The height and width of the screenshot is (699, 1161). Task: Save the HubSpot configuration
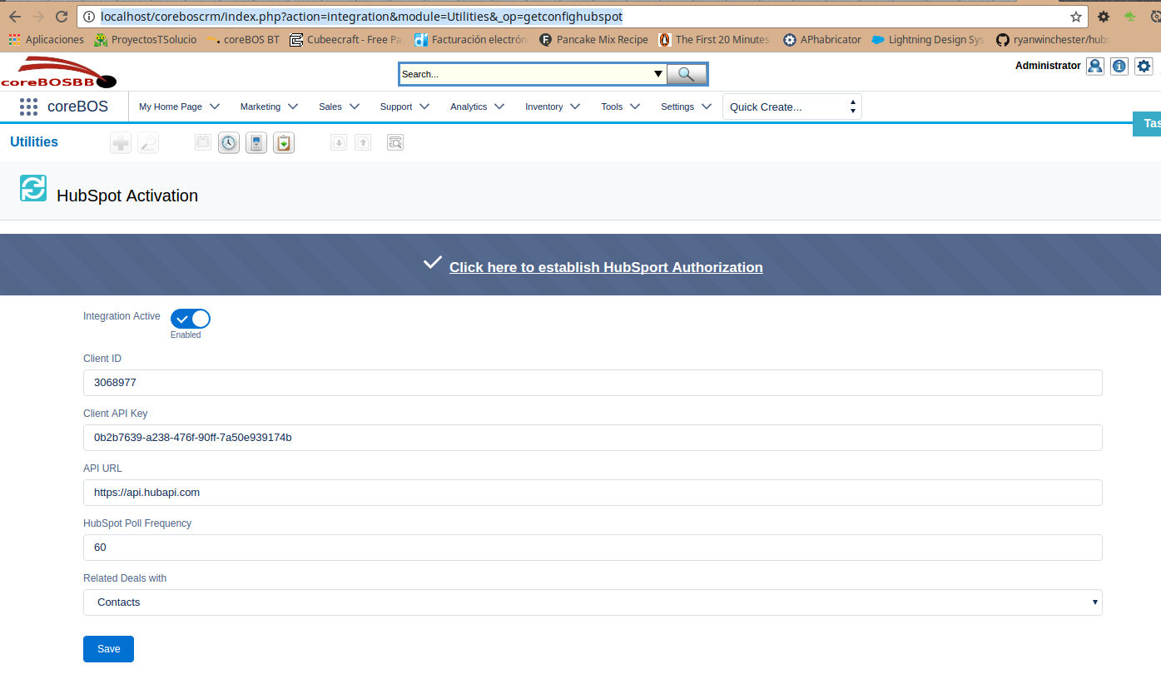[108, 649]
